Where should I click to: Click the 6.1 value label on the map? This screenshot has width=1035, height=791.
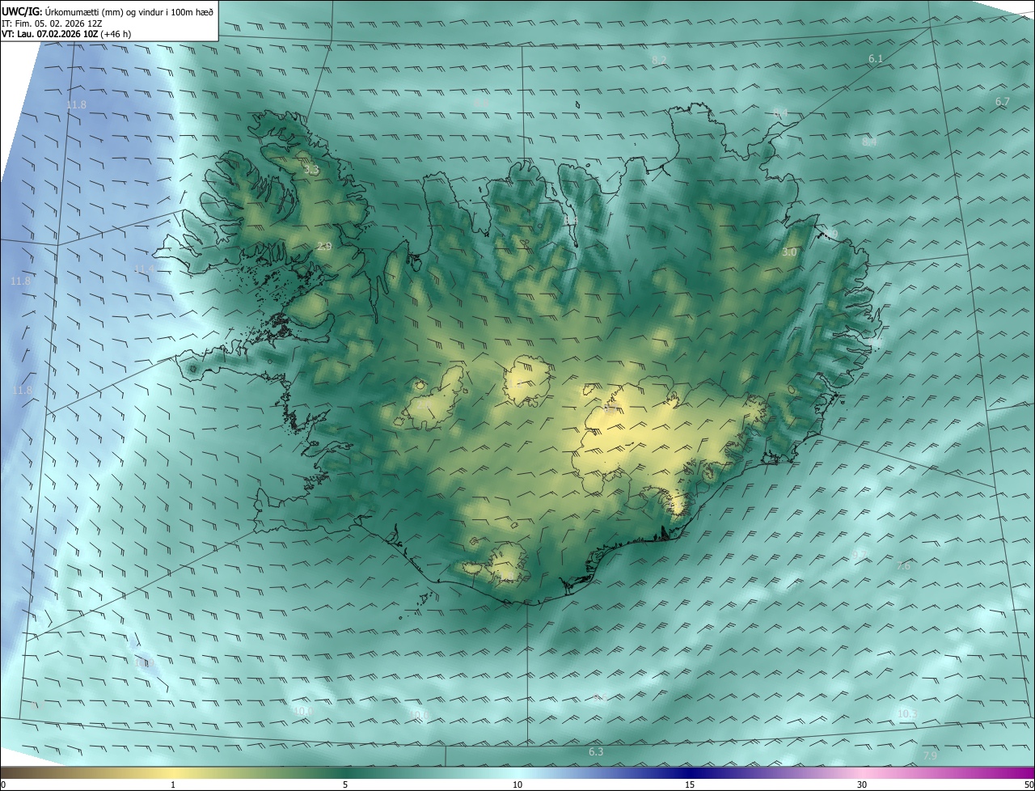[x=876, y=59]
